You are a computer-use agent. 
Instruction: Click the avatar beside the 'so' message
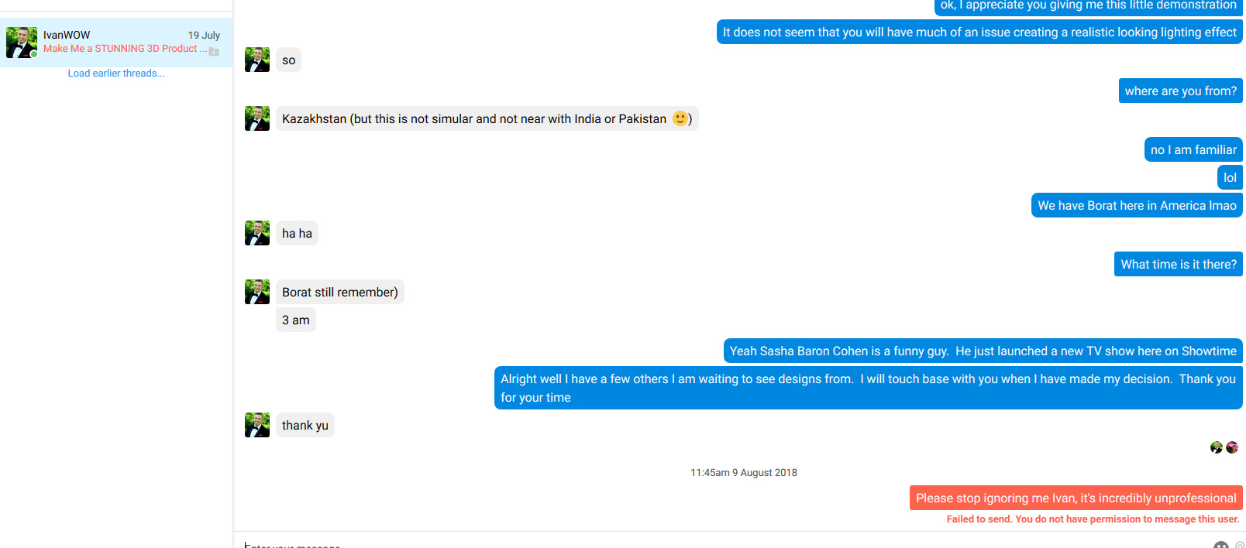pos(257,60)
